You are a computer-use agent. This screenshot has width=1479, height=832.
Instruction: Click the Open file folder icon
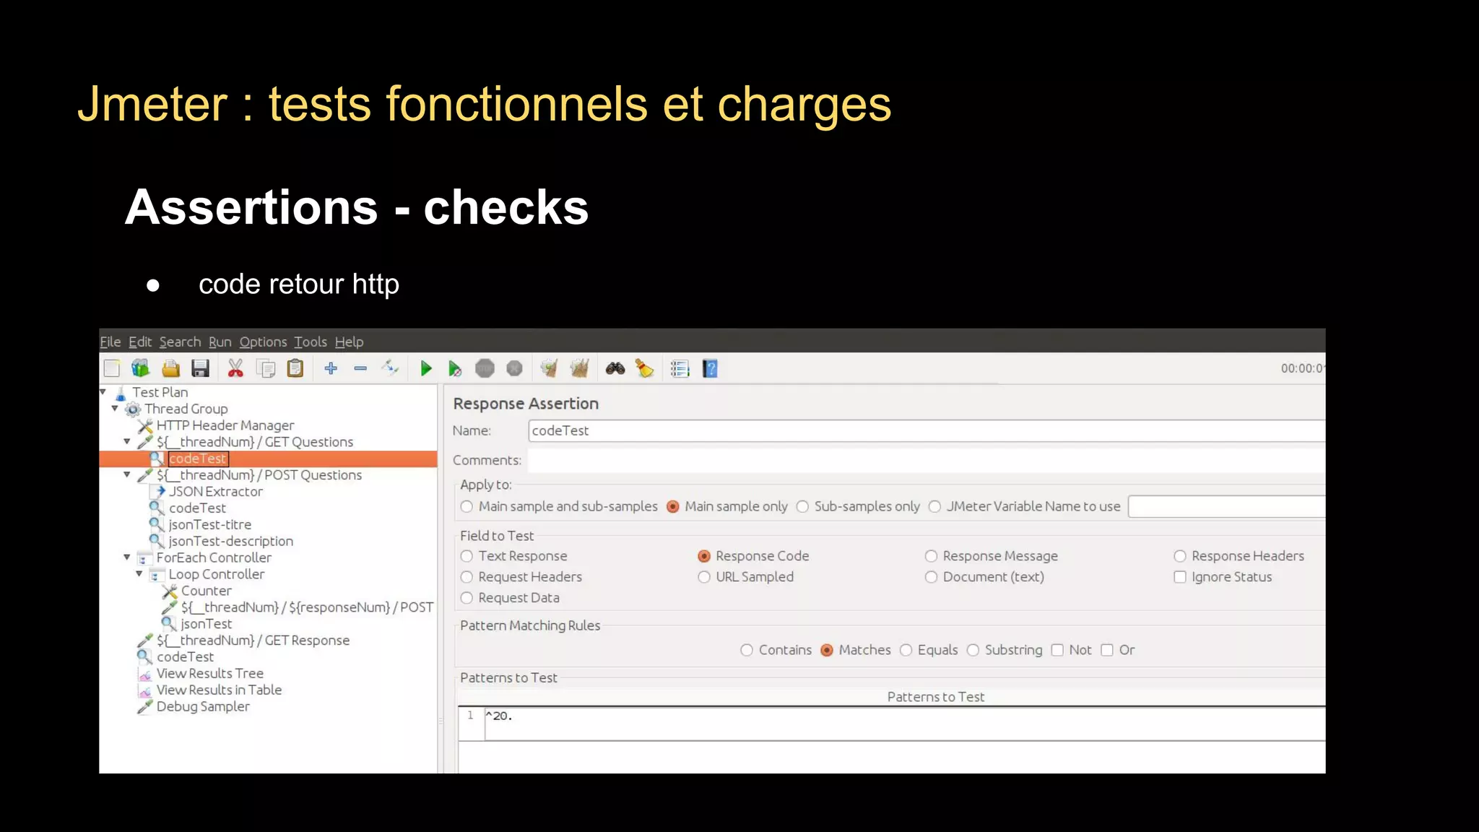(x=170, y=369)
